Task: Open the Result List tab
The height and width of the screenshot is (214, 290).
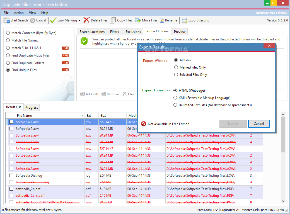Action: click(x=13, y=107)
